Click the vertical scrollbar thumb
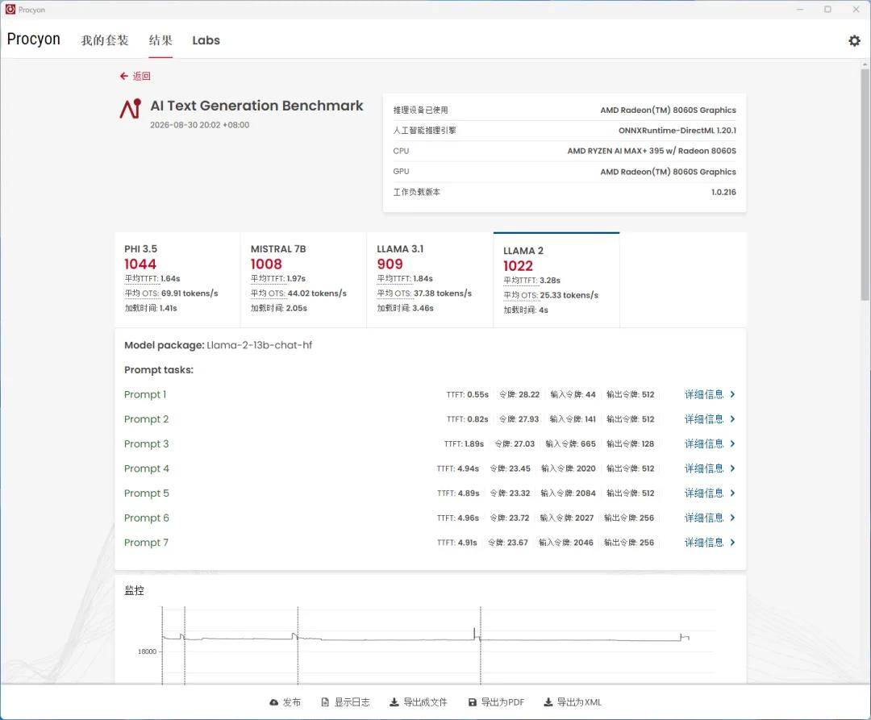 click(865, 185)
